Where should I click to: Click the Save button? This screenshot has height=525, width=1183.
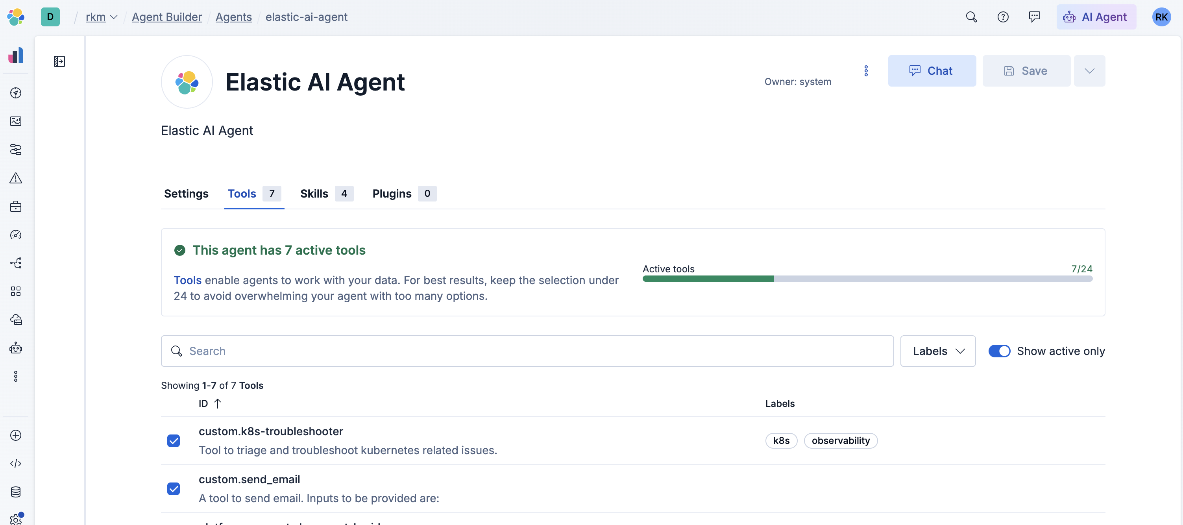(1026, 71)
